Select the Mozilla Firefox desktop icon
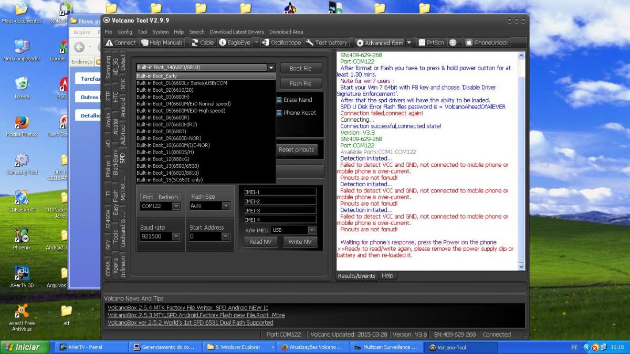 22,126
